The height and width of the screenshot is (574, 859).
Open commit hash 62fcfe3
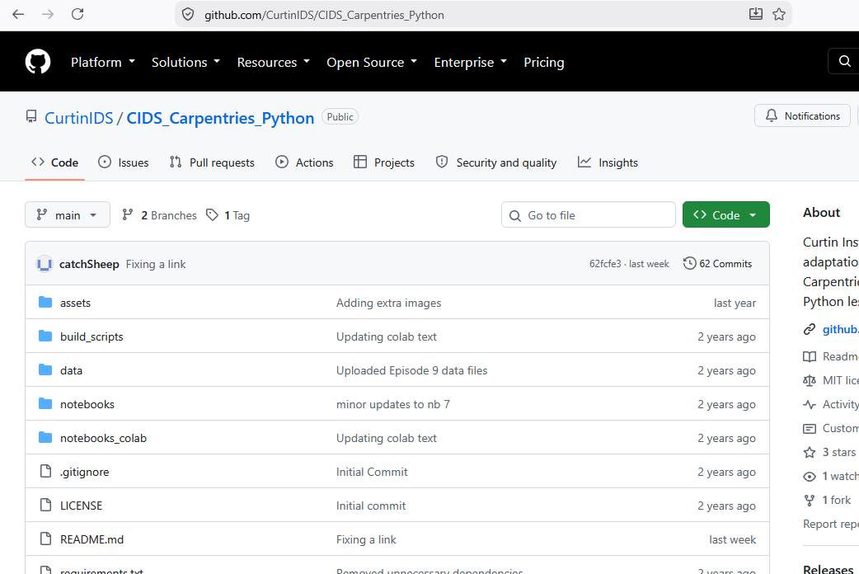605,264
